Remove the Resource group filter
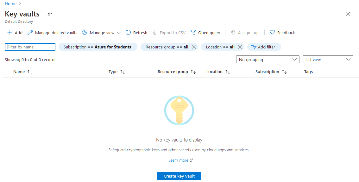The image size is (359, 182). tap(194, 47)
